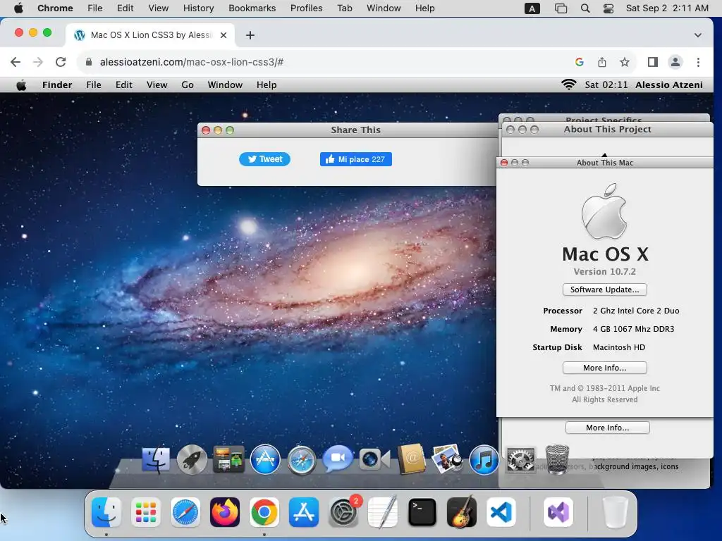This screenshot has height=541, width=722.
Task: Go back with Chrome's back arrow
Action: [x=16, y=62]
